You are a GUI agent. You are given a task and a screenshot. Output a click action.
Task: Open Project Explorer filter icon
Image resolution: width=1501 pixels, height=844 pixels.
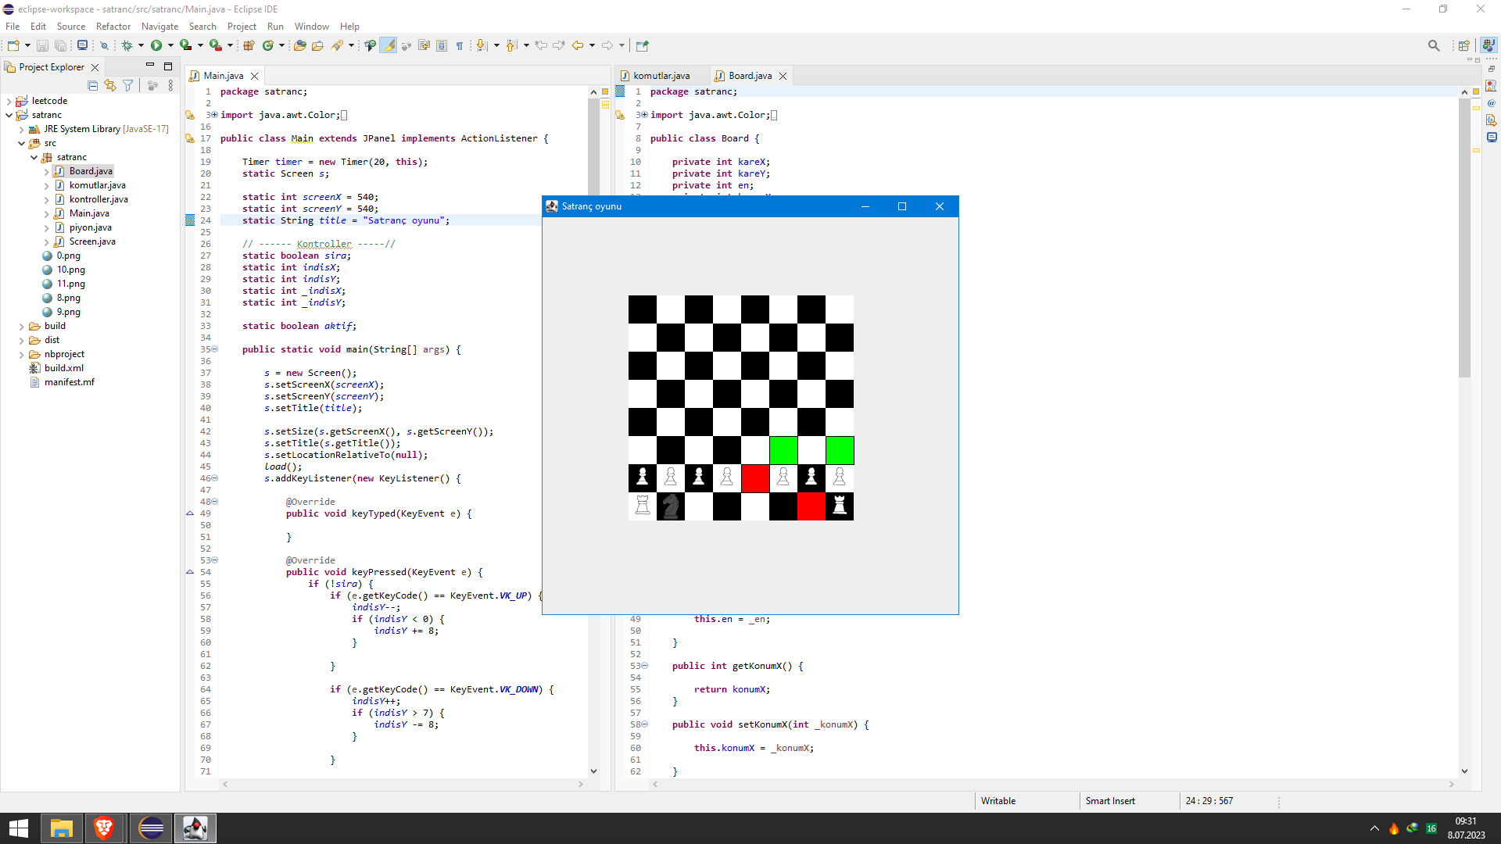[128, 85]
